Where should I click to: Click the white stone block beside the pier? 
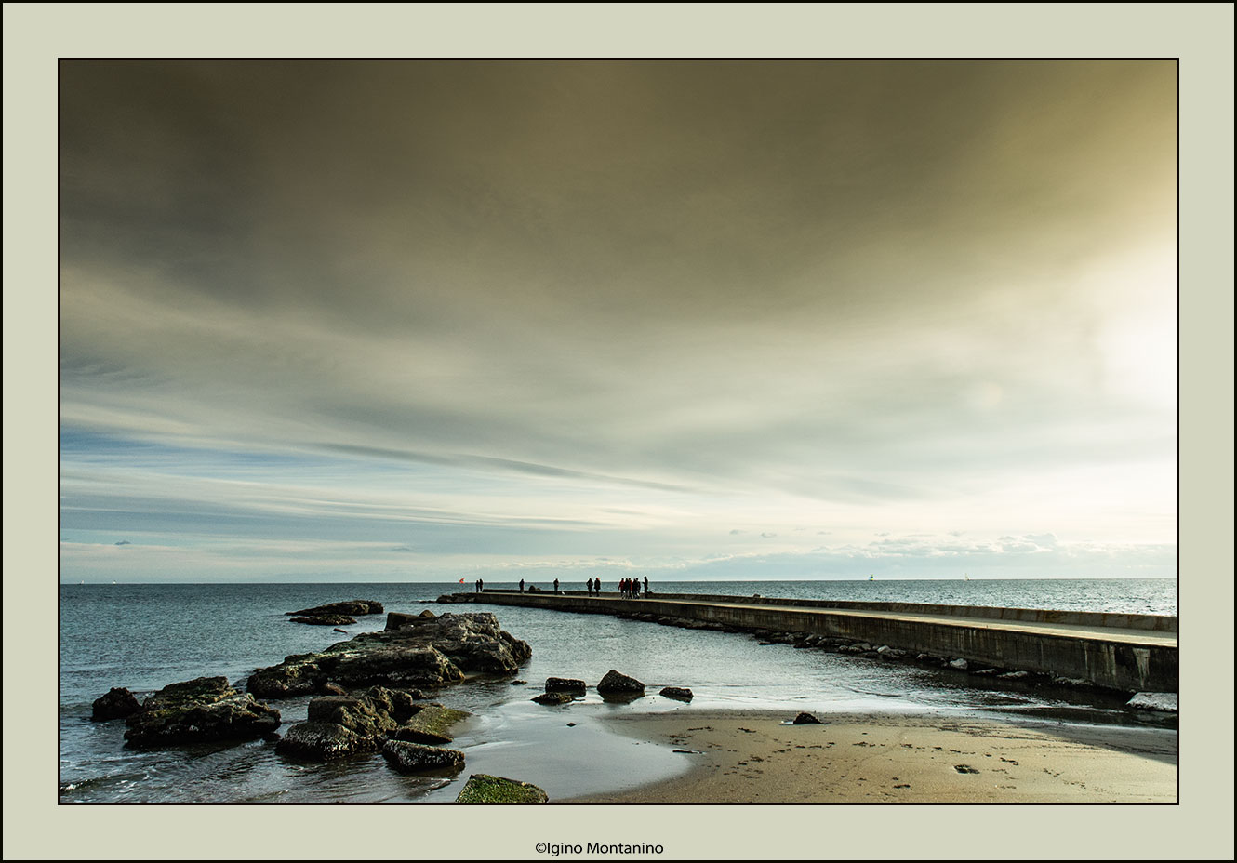(x=1151, y=703)
